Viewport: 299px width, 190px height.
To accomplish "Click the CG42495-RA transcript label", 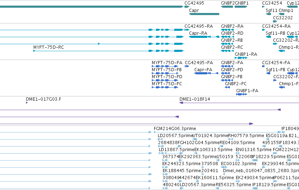I will coord(199,26).
